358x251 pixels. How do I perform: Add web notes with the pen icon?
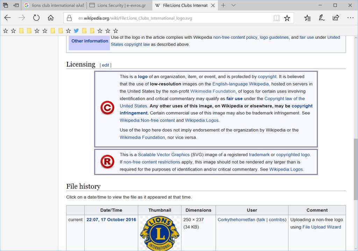(322, 18)
